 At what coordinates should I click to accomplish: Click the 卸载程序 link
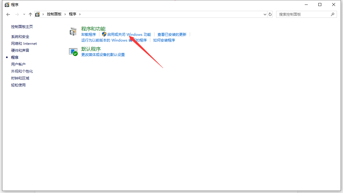pos(89,35)
